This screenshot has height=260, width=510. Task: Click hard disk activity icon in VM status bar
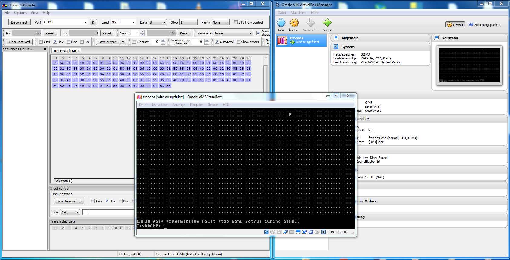266,232
